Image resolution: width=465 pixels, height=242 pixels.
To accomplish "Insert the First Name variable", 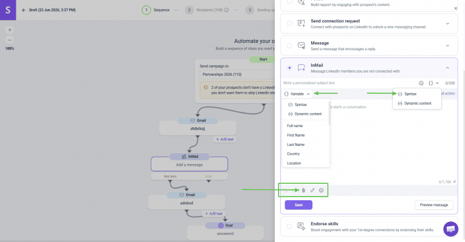I will (x=295, y=136).
